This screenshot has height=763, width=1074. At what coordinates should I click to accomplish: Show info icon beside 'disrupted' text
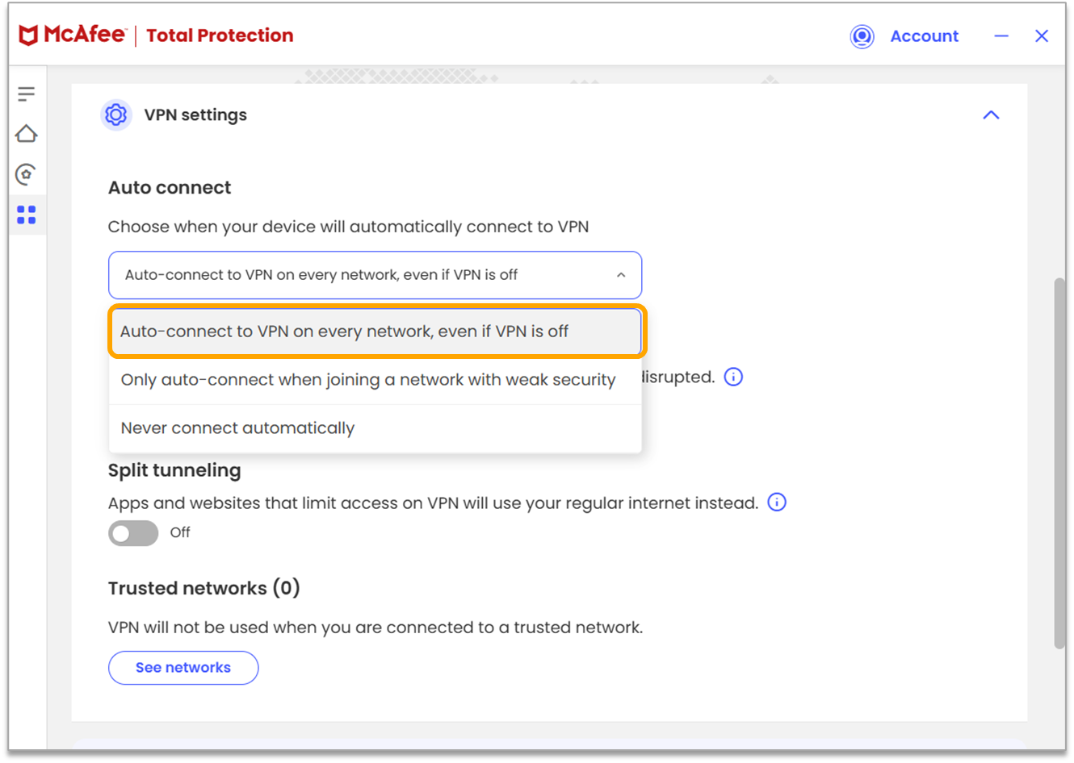coord(733,377)
